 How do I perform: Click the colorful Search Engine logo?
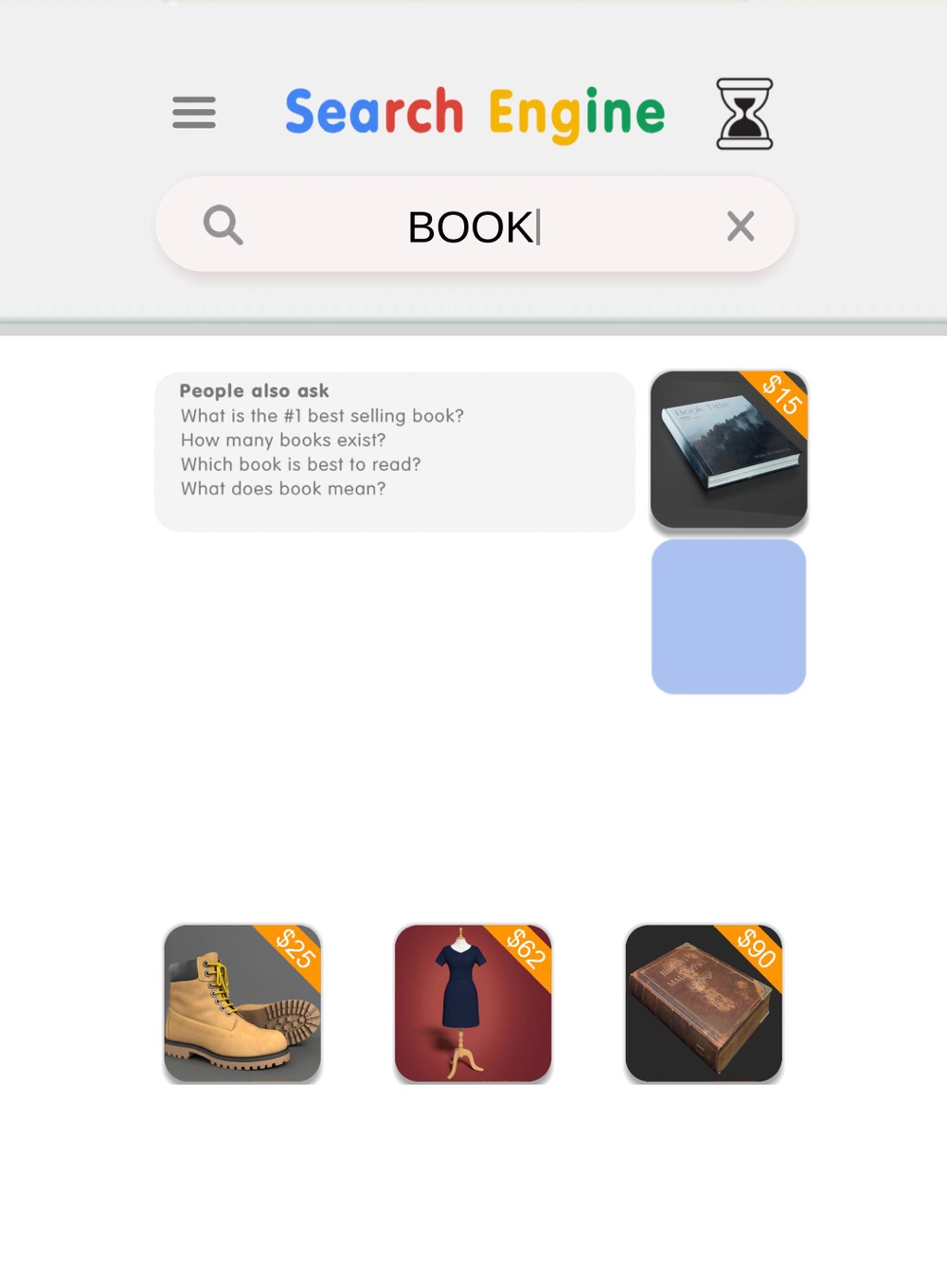click(475, 114)
